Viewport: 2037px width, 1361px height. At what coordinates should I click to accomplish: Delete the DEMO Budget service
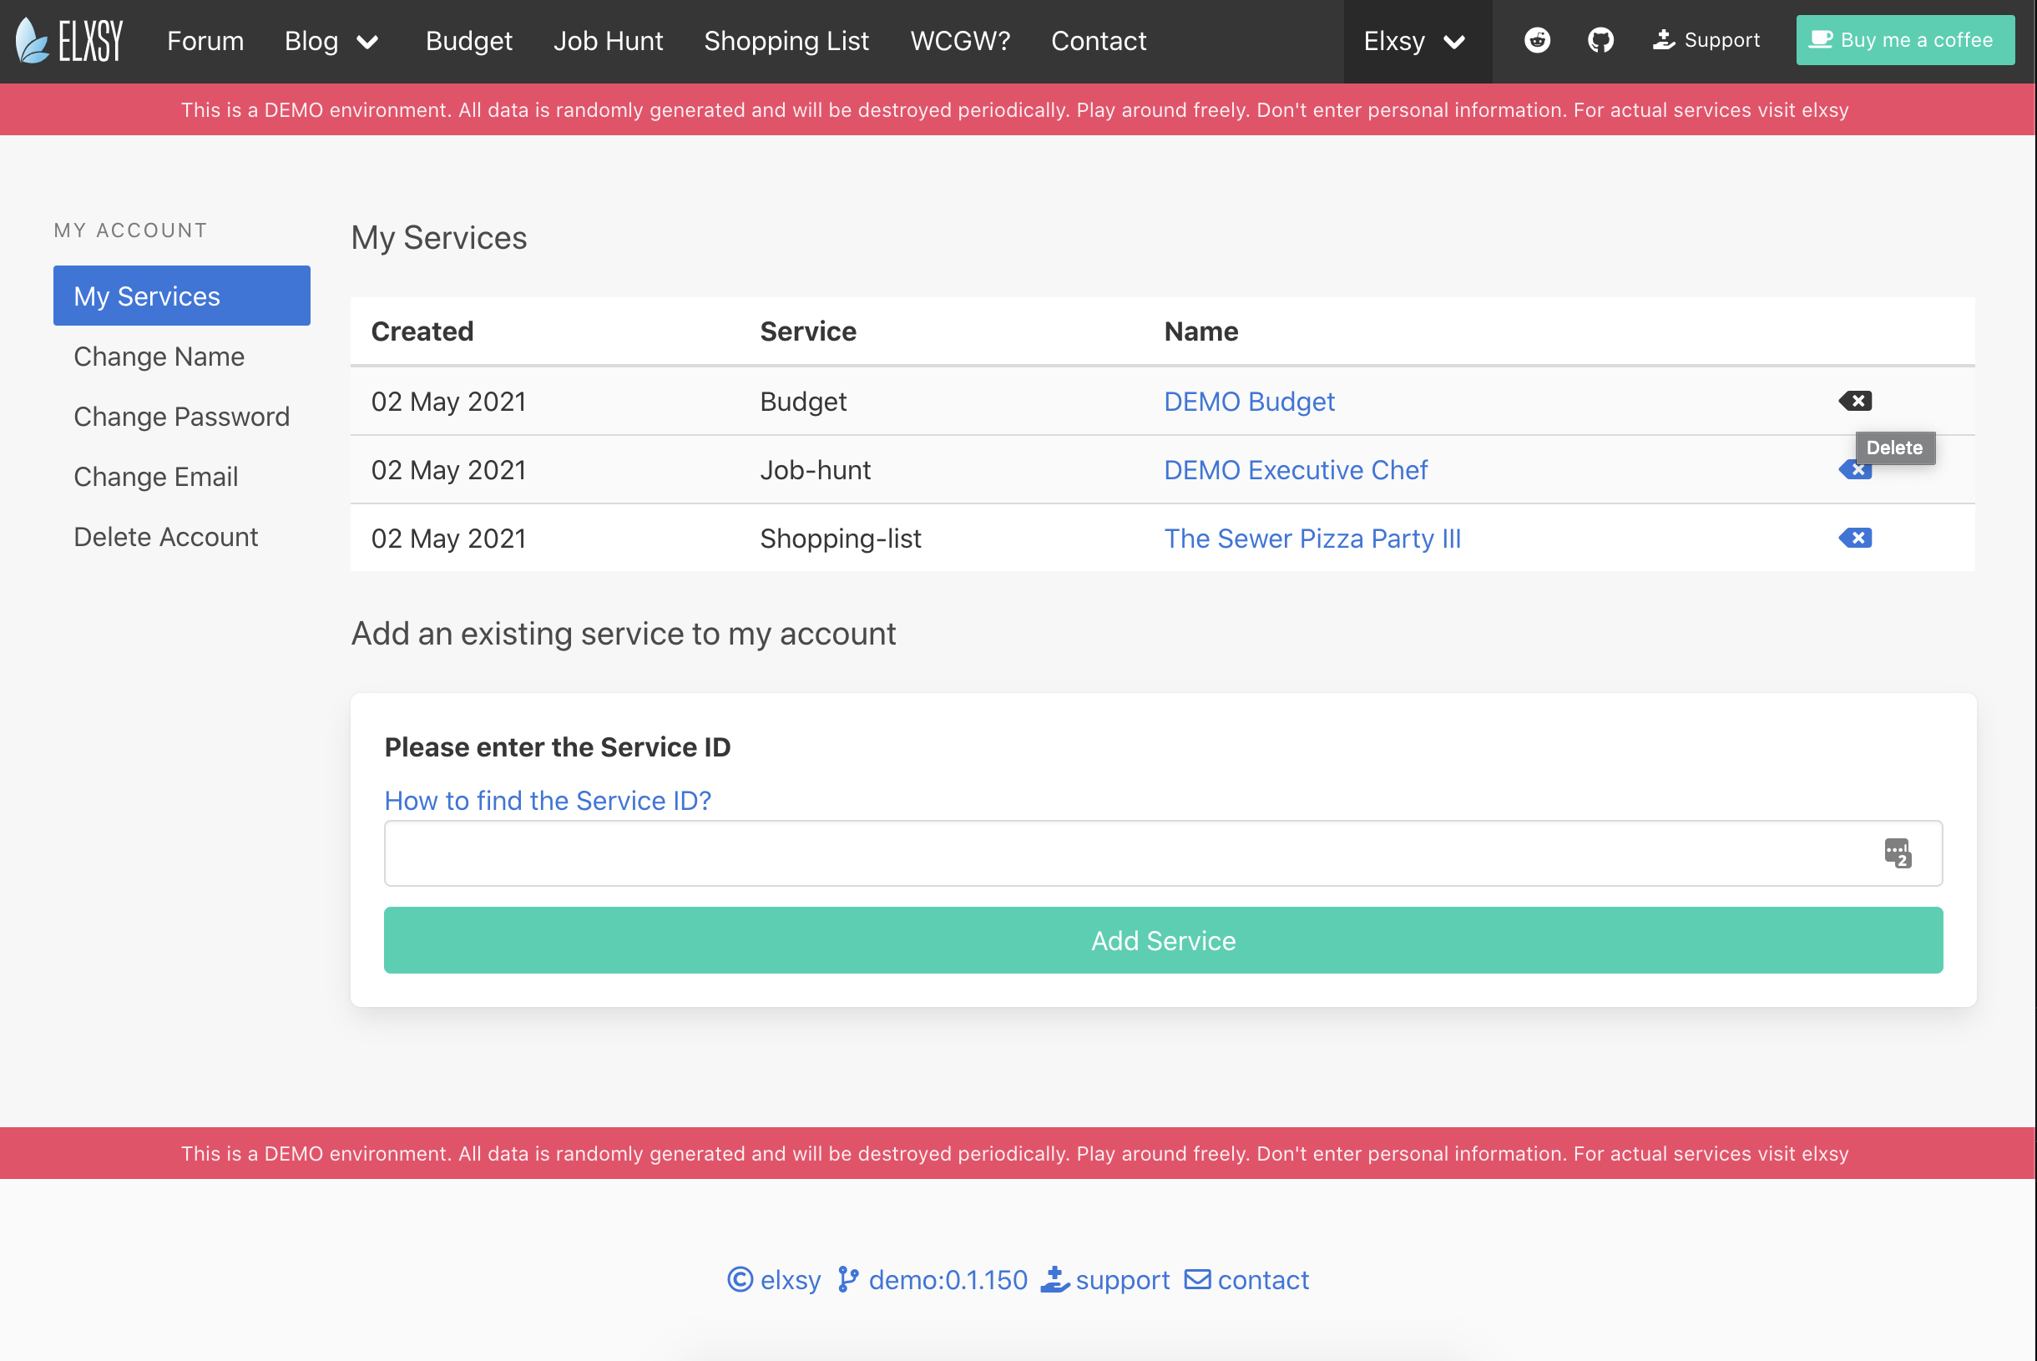(1855, 401)
